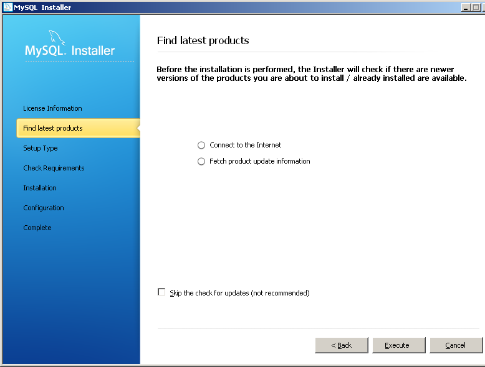Click the MySQL dolphin logo
Image resolution: width=485 pixels, height=367 pixels.
57,37
